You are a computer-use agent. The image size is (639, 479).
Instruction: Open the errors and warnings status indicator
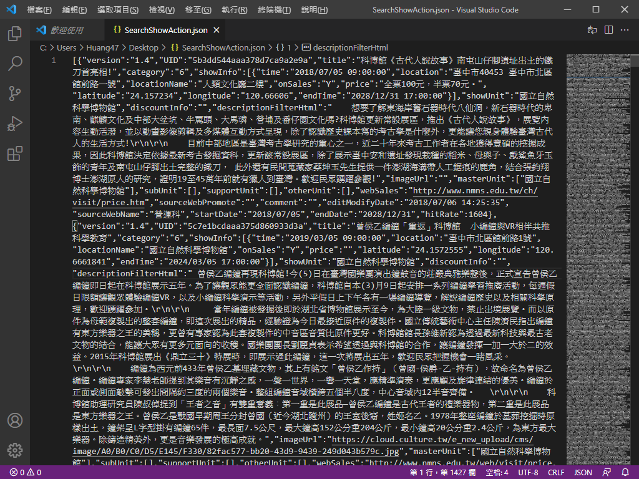click(x=25, y=473)
